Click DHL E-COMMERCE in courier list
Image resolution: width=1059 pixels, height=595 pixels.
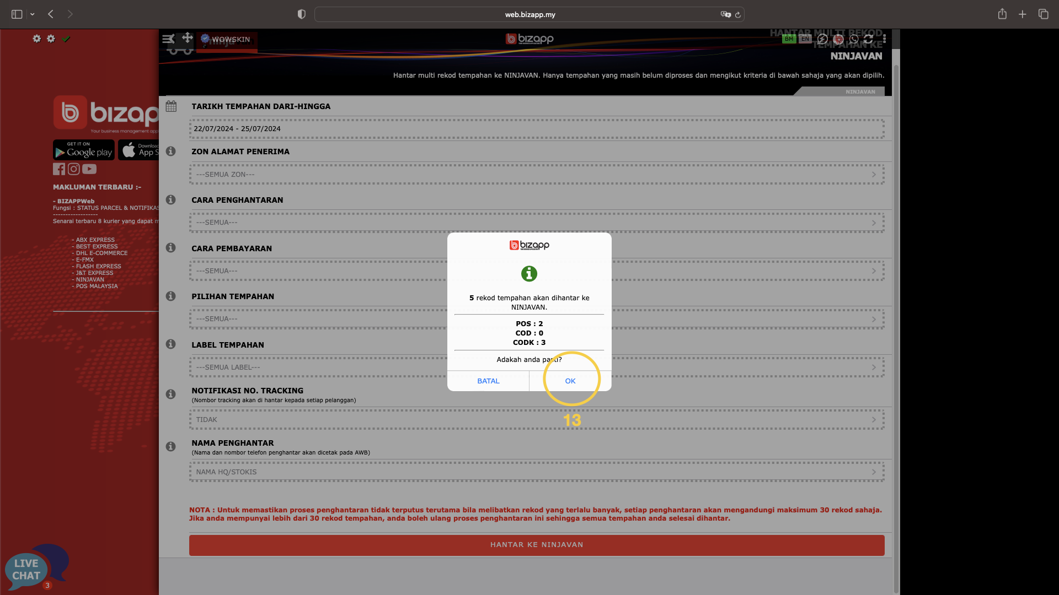click(x=101, y=253)
